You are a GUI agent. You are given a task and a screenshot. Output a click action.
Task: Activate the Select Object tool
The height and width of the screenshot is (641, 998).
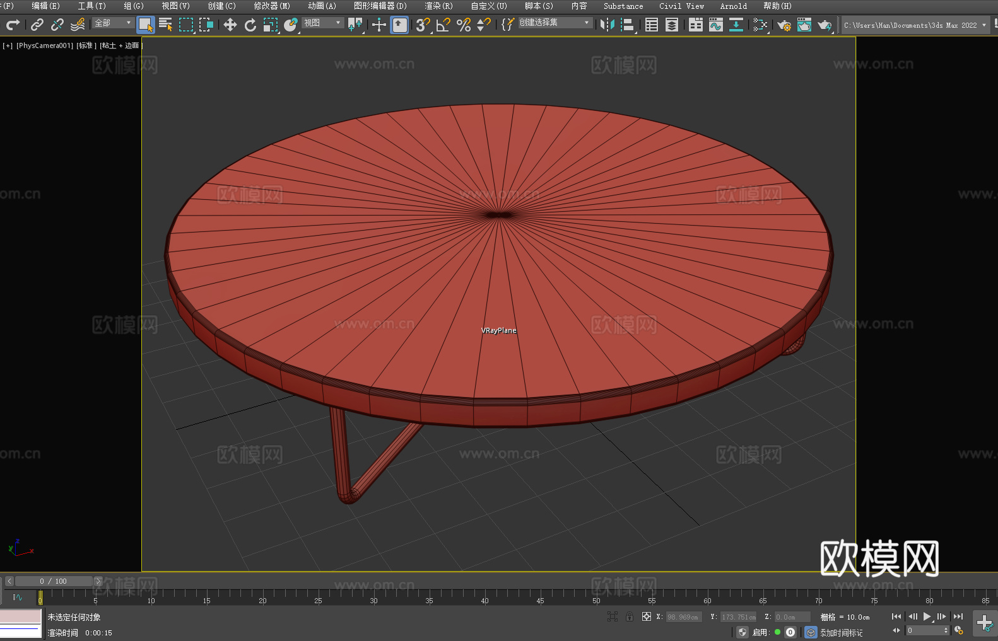(146, 25)
